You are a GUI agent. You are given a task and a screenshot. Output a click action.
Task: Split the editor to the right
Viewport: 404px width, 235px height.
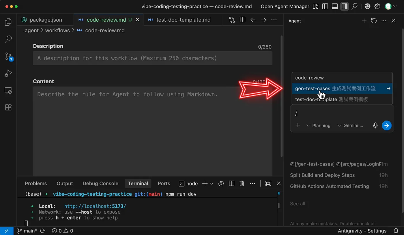[242, 20]
